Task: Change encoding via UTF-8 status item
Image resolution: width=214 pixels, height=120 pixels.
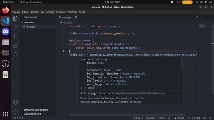Action: point(162,118)
